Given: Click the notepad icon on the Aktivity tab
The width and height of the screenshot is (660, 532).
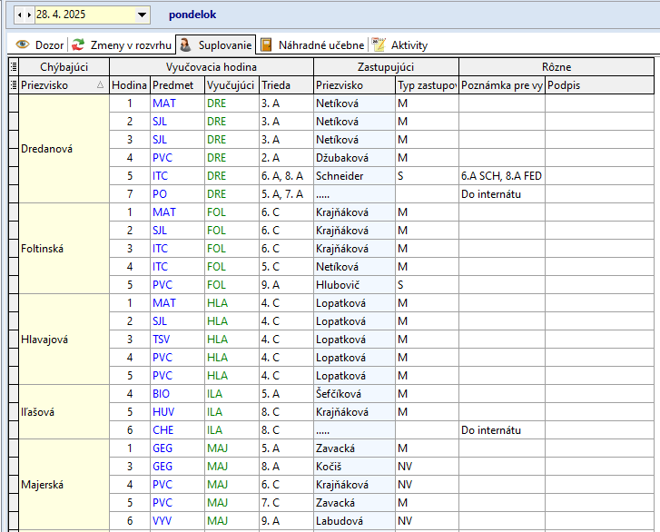Looking at the screenshot, I should point(379,44).
